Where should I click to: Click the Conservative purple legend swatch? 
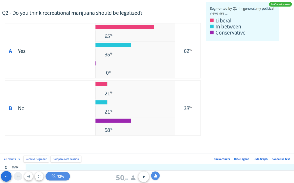coord(212,33)
